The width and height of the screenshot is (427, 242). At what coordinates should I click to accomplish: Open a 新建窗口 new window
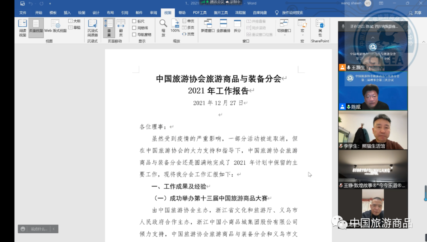[x=208, y=26]
